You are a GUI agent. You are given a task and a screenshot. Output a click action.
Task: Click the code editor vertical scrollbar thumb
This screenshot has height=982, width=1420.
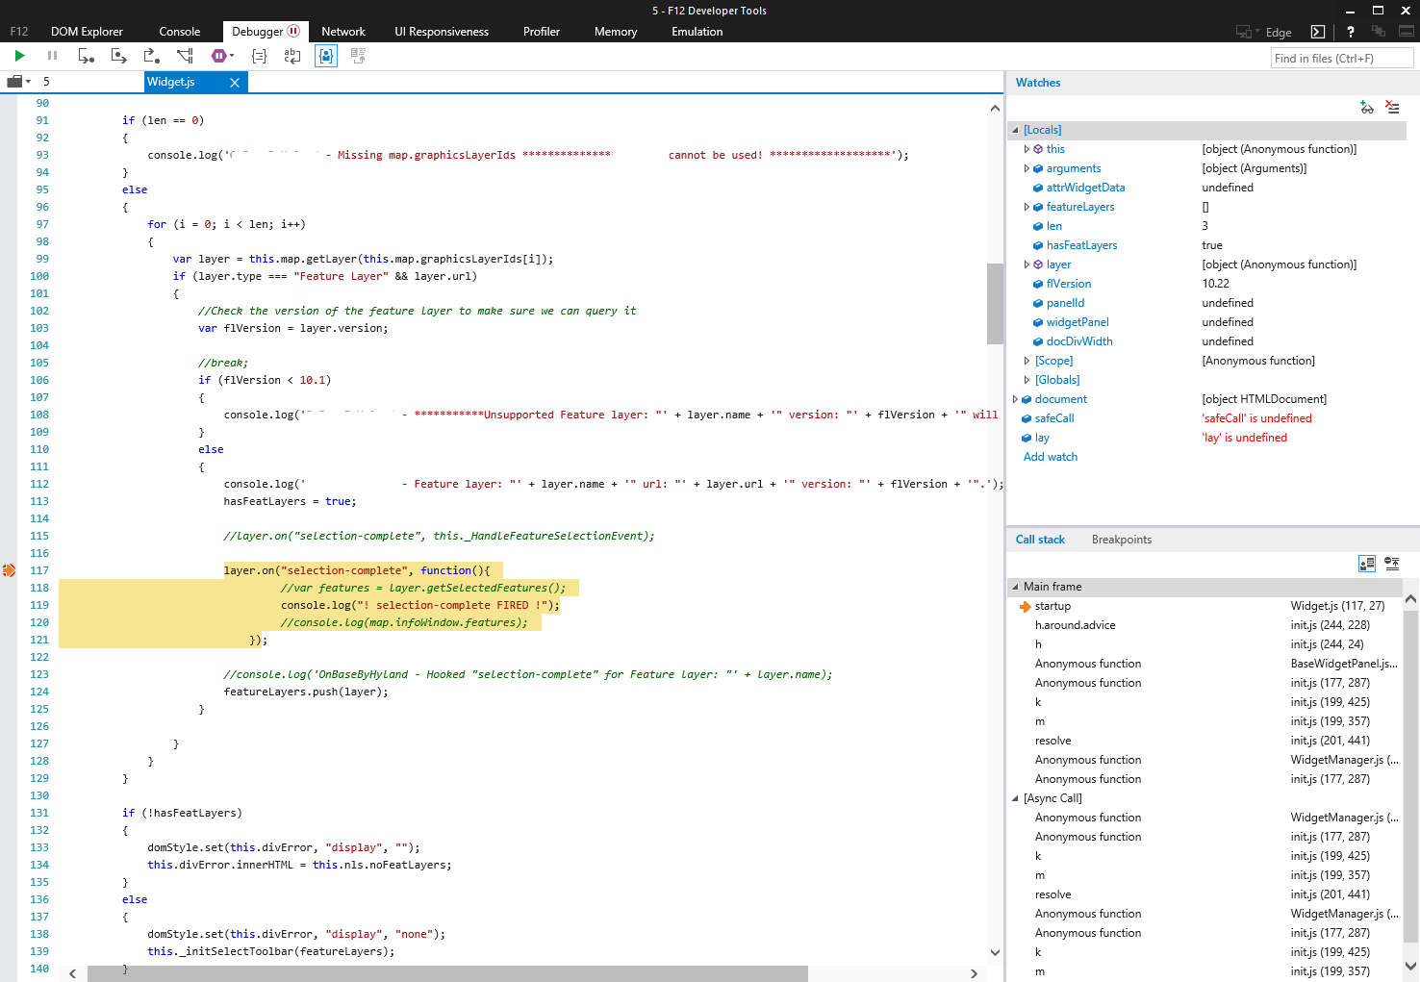point(995,303)
